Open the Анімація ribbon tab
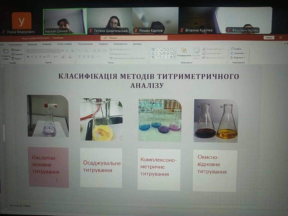 [x=47, y=44]
